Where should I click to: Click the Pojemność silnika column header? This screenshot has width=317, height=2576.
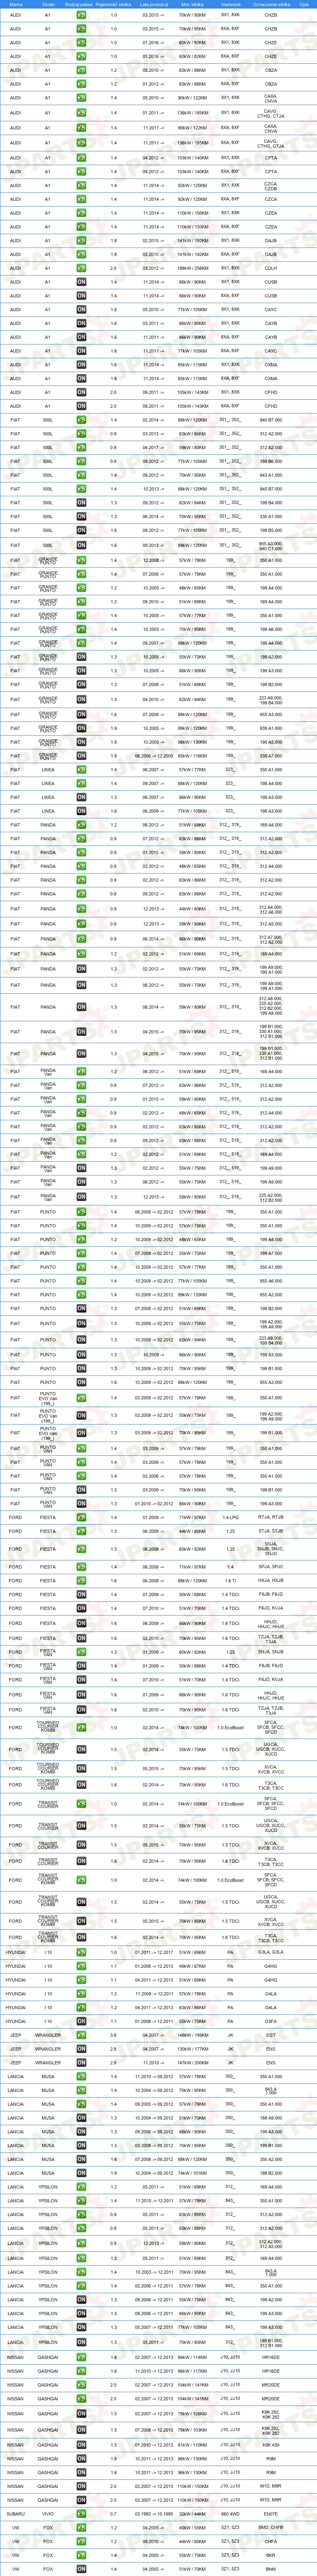[113, 4]
